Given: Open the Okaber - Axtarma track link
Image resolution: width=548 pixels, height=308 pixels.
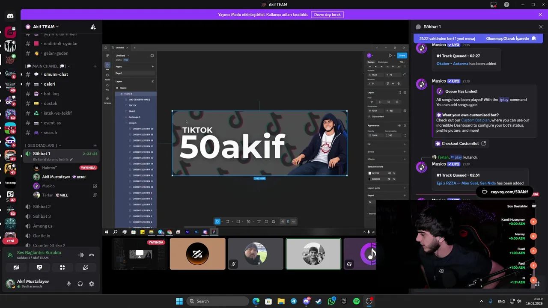Looking at the screenshot, I should coord(453,64).
